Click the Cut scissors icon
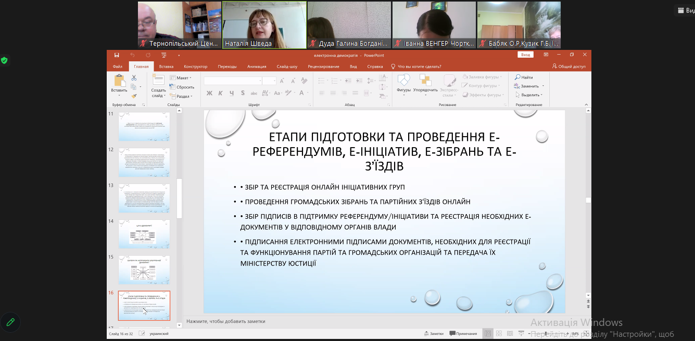Screen dimensions: 695x341 pos(134,78)
